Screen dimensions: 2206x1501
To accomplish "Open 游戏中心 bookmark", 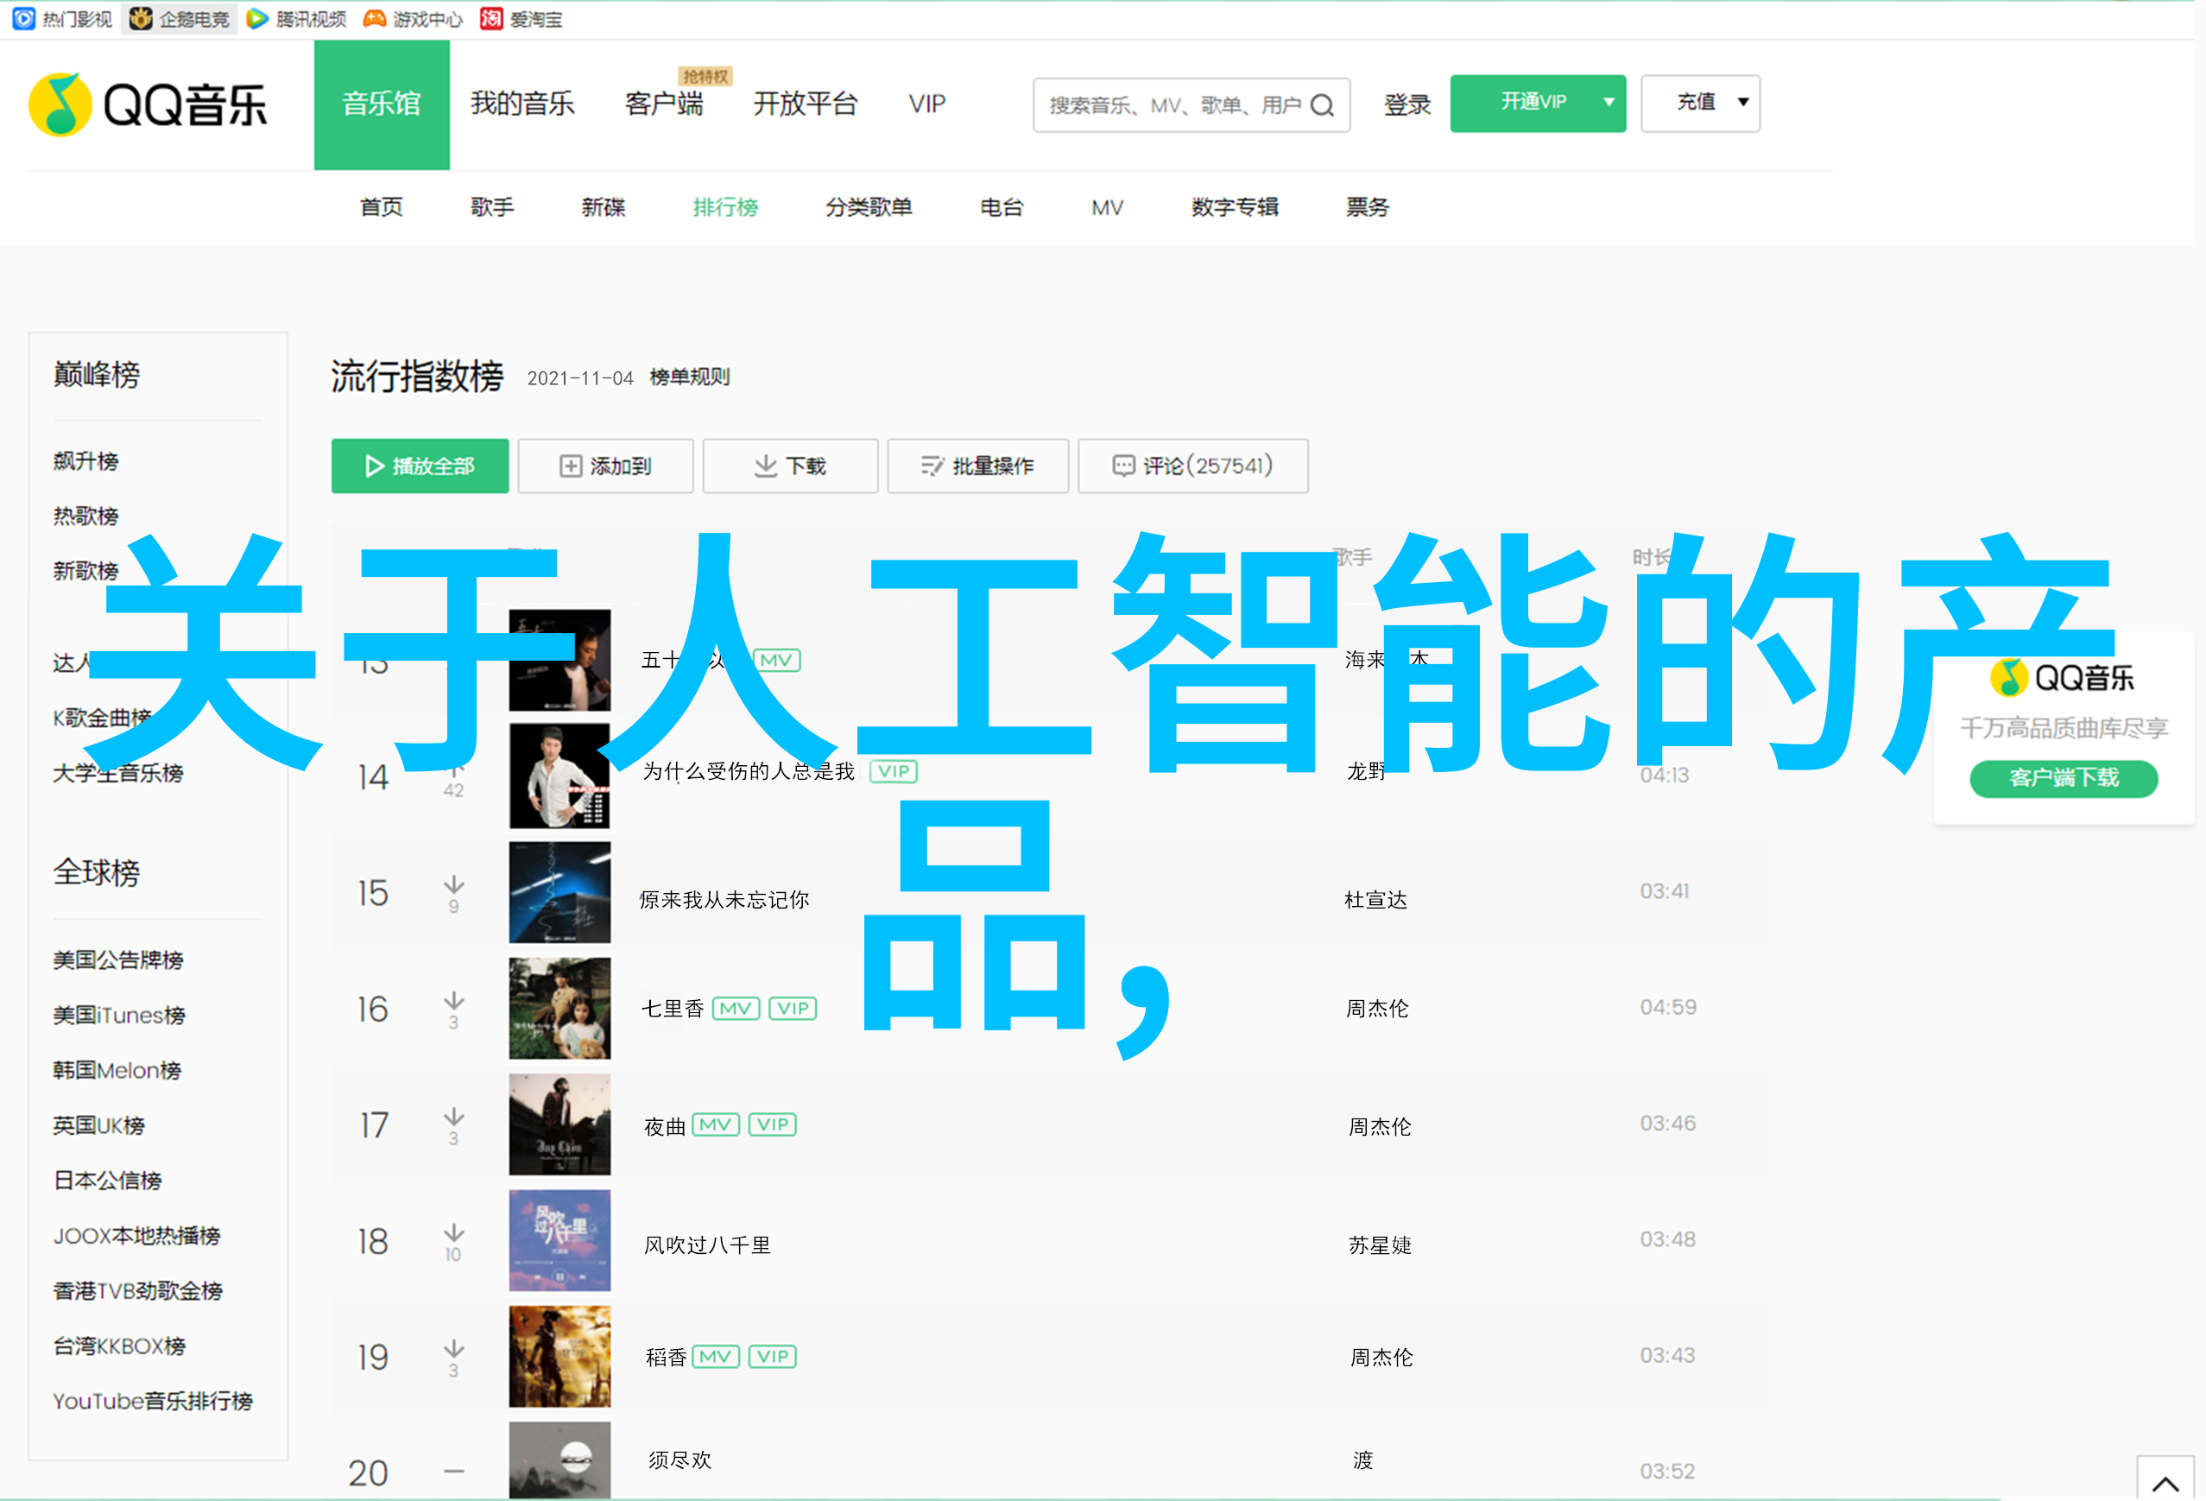I will pyautogui.click(x=413, y=19).
